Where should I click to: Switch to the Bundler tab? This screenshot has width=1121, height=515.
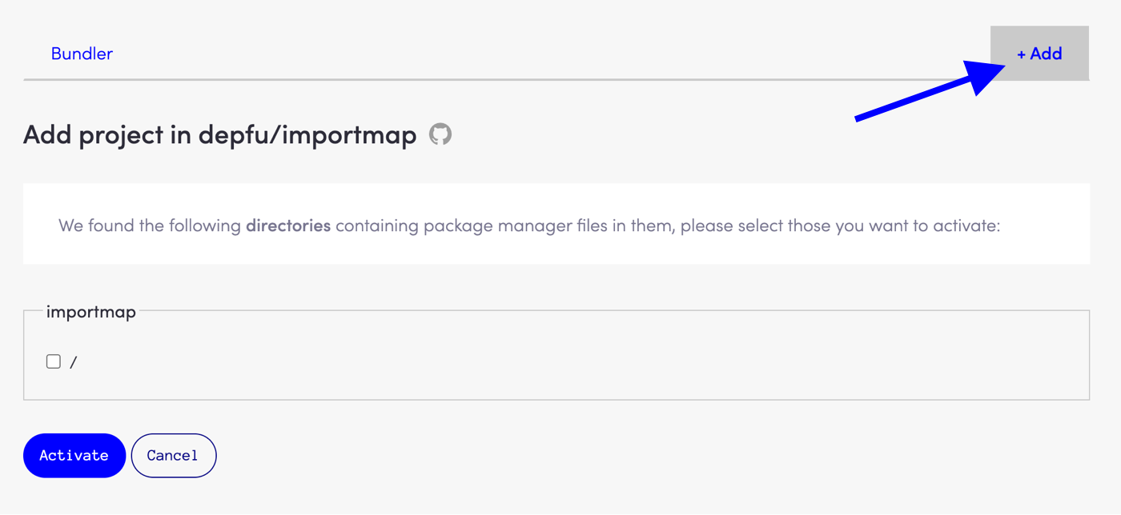click(x=82, y=54)
